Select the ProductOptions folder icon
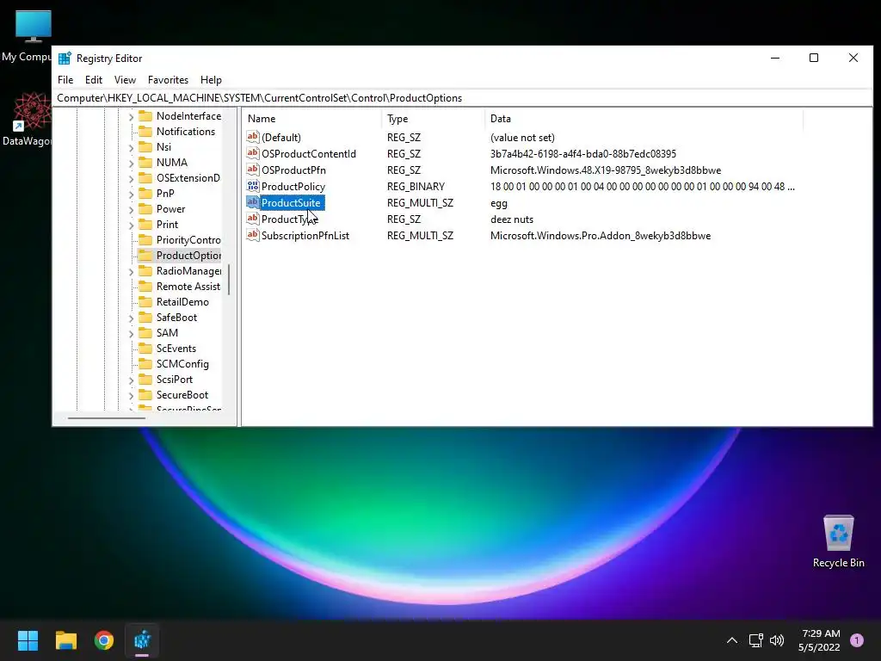Image resolution: width=881 pixels, height=661 pixels. (145, 256)
